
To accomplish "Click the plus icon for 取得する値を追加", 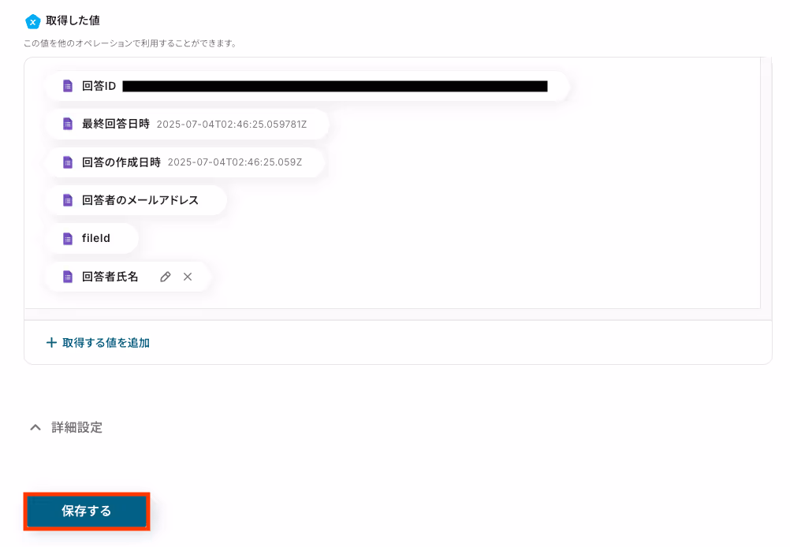I will 51,343.
